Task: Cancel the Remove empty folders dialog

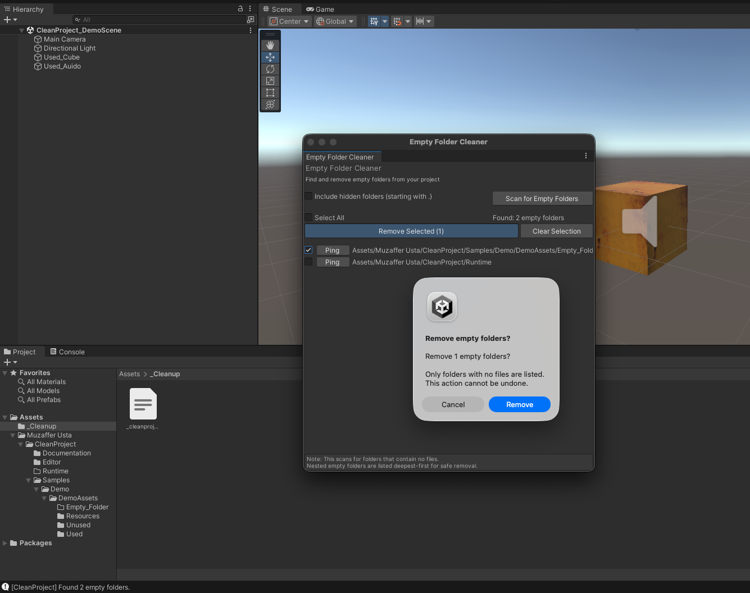Action: [453, 404]
